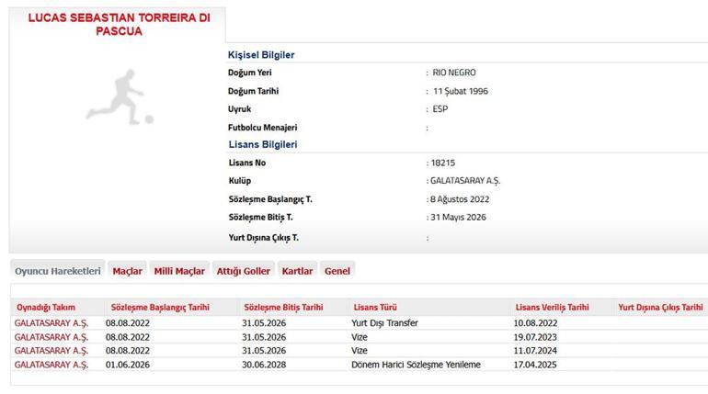Open Galatasaray link in the 19.07.2023 Vize row

[51, 337]
